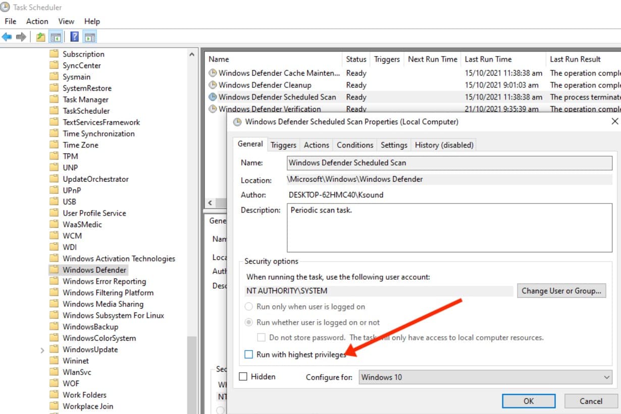Select the Windows Filtering Platform folder
The height and width of the screenshot is (414, 621).
click(x=108, y=293)
